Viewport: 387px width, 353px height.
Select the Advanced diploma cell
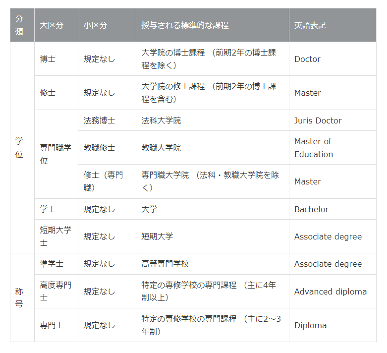coord(330,292)
